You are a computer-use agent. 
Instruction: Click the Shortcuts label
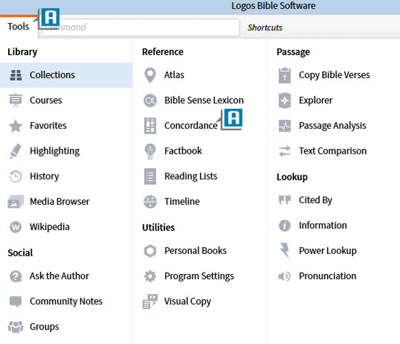(x=265, y=28)
